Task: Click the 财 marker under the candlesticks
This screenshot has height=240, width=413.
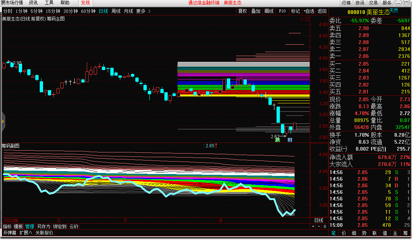Action: tap(290, 140)
